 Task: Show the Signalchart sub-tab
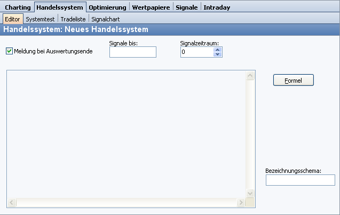(x=106, y=19)
